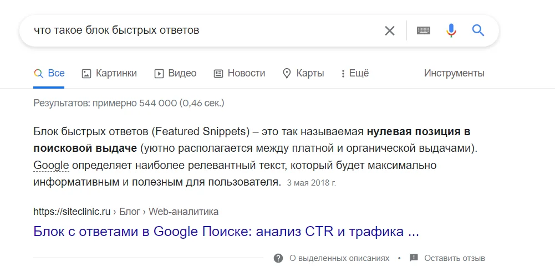
Task: Click the dotted-underlined Google word in the snippet
Action: tap(51, 165)
